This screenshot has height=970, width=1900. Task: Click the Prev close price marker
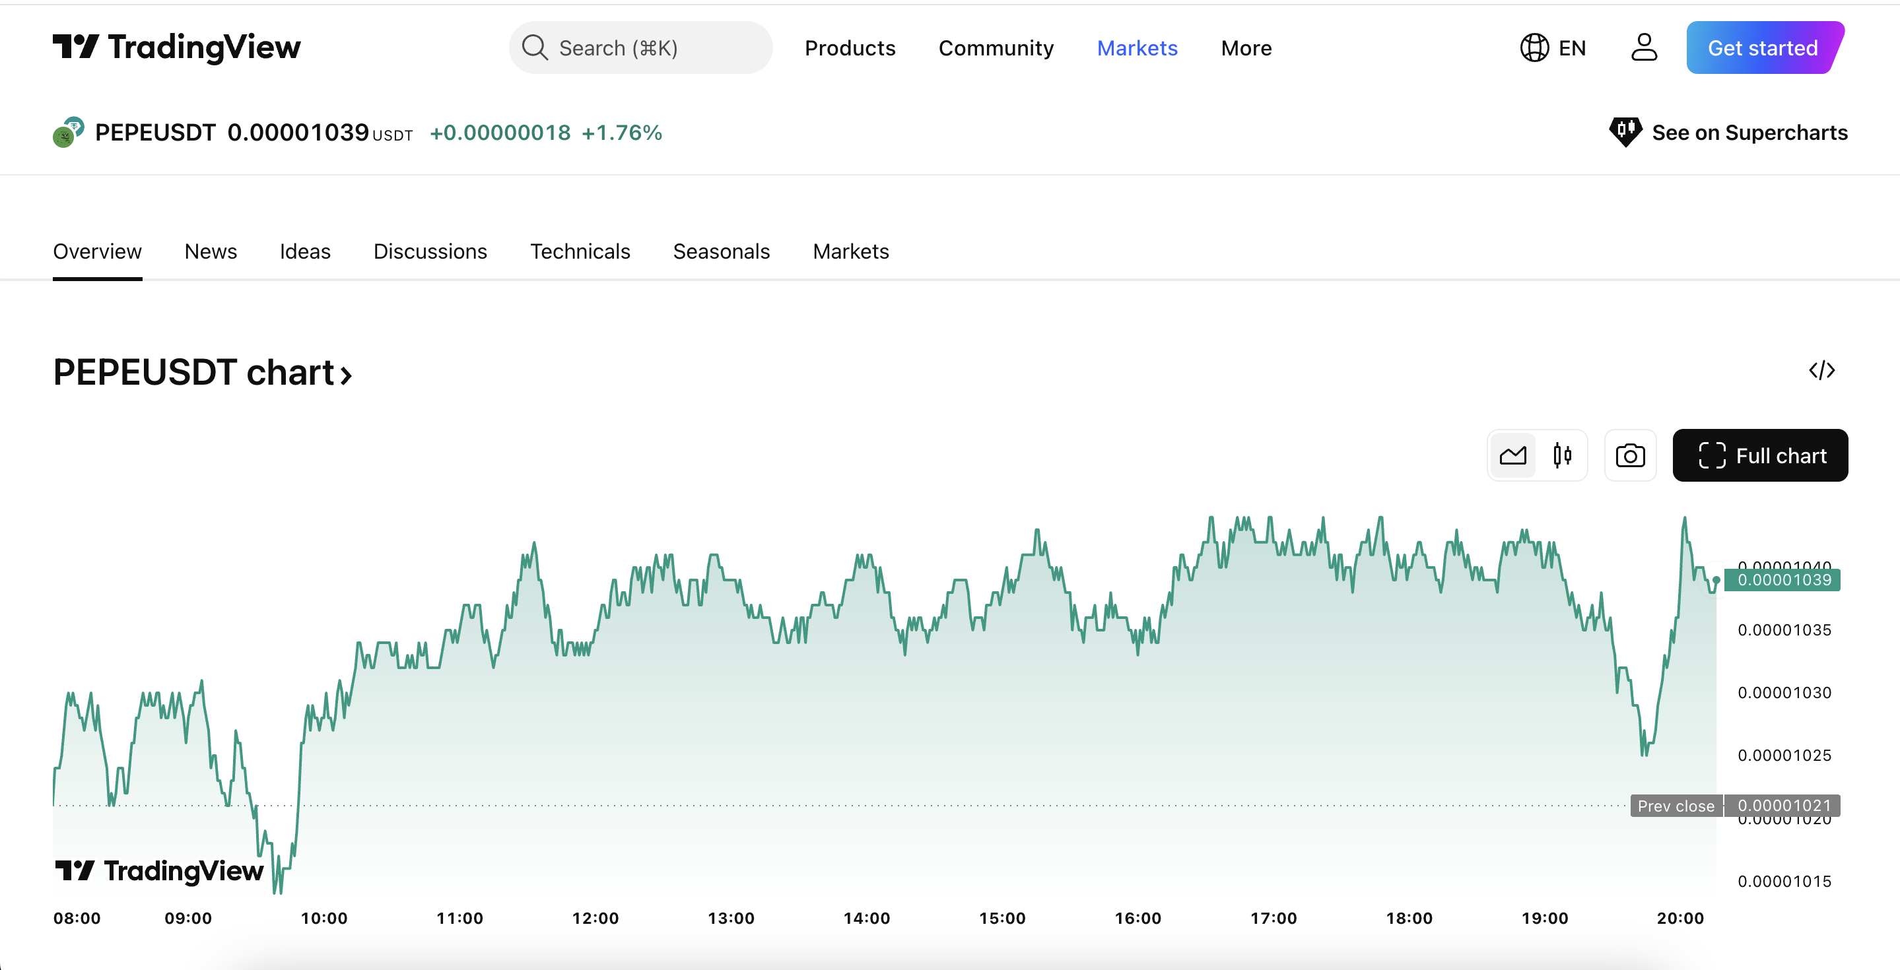1676,806
